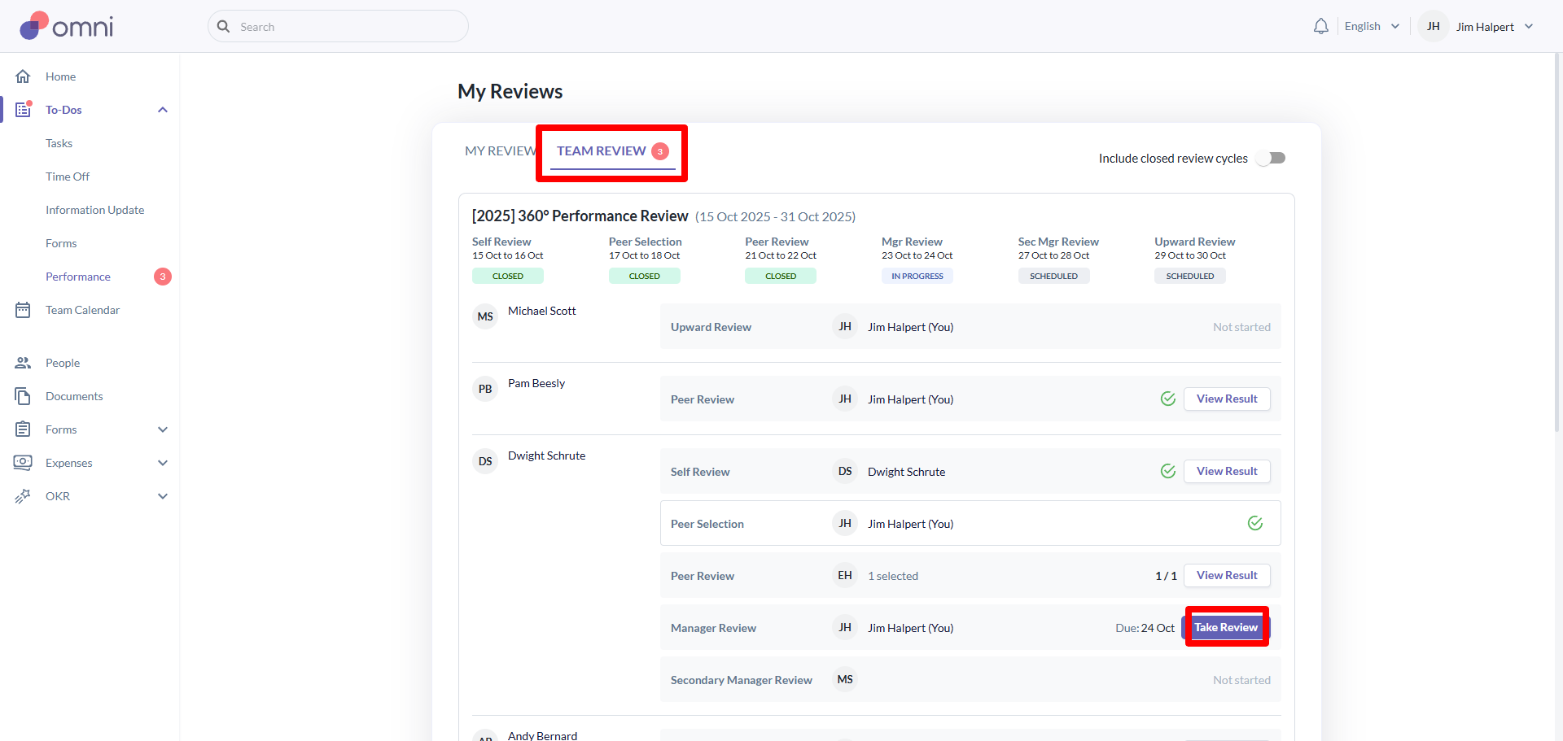Click the Home house icon
Screen dimensions: 1563x741
[23, 76]
